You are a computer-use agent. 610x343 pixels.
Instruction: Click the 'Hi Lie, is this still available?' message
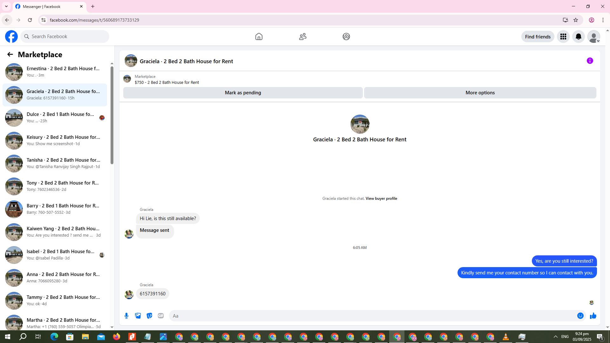168,219
